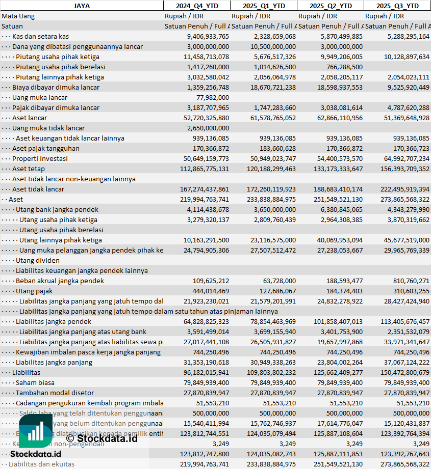The width and height of the screenshot is (431, 469).
Task: Select Tambahan modal disetor label
Action: (55, 393)
